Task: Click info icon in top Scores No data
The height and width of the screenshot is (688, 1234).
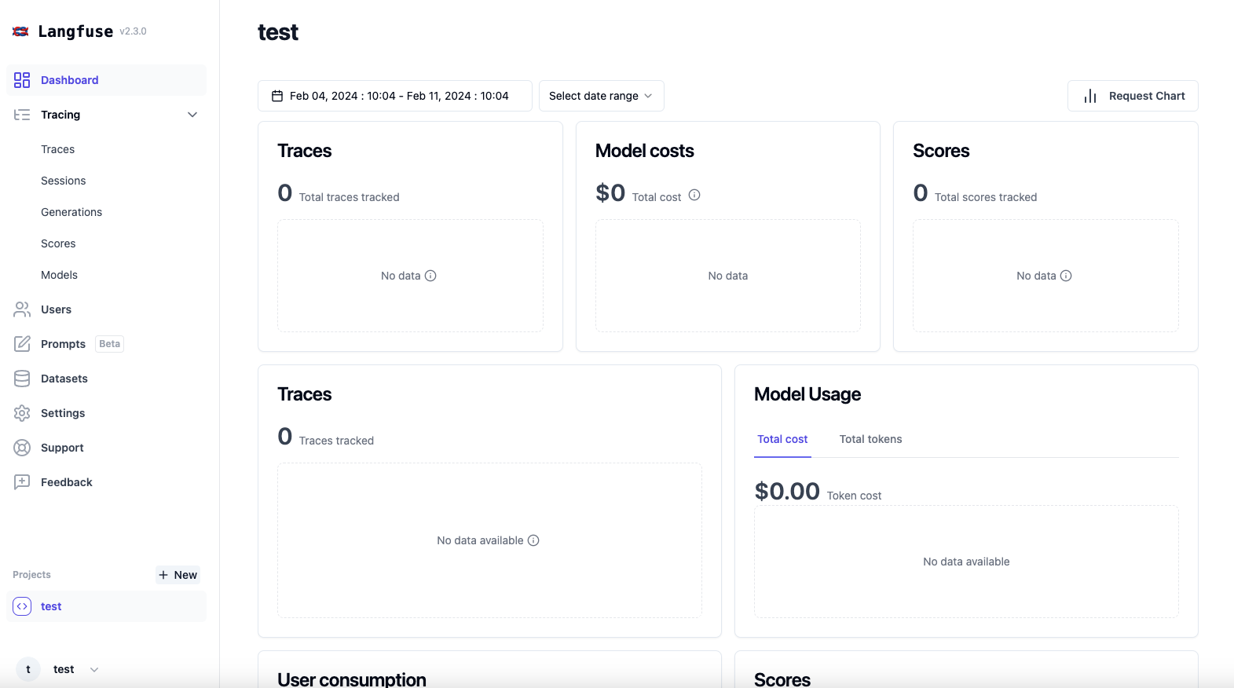Action: click(1066, 276)
